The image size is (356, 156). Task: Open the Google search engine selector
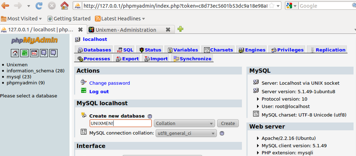292,6
